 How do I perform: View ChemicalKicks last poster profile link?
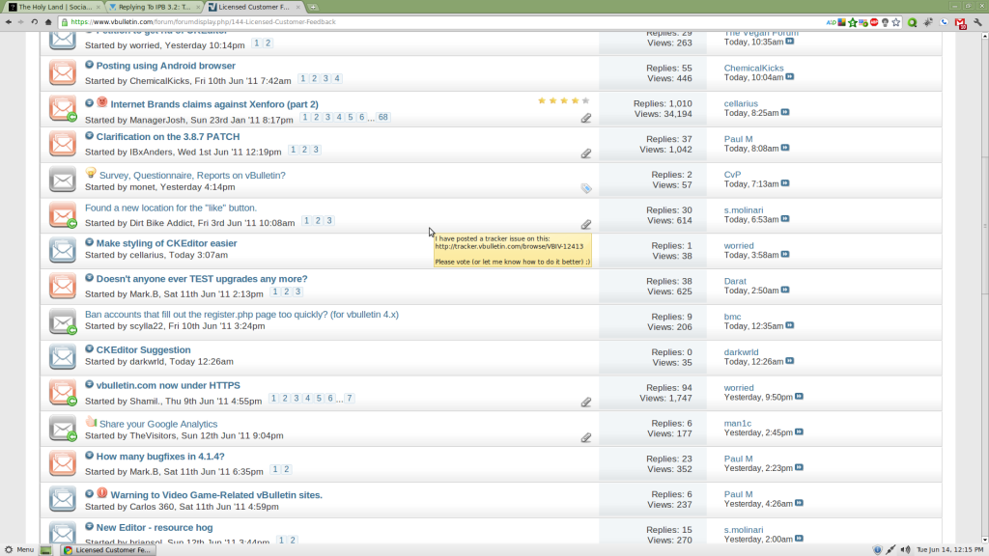(753, 69)
